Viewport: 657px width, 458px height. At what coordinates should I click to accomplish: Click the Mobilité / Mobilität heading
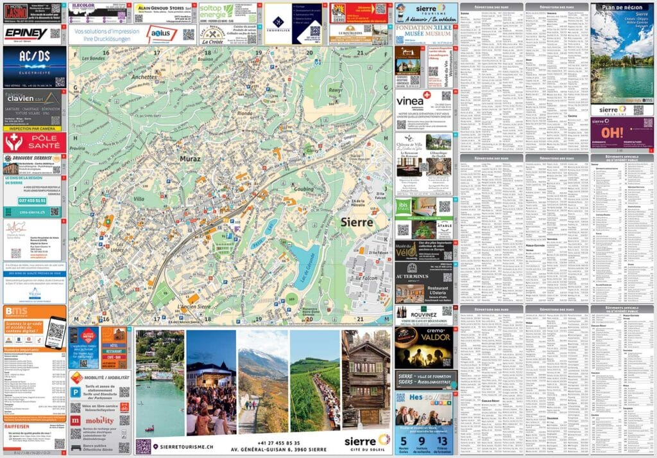pyautogui.click(x=107, y=378)
